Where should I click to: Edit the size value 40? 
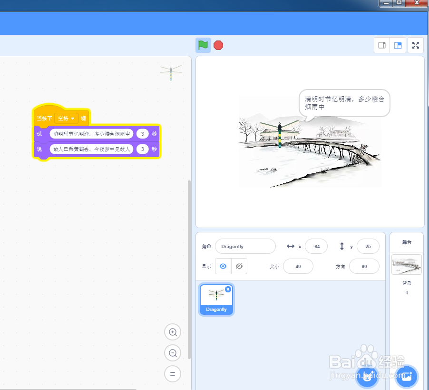point(298,266)
